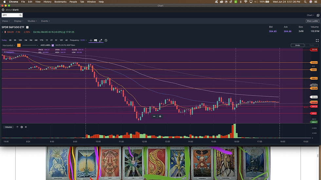Select the 5D time range

coord(15,40)
